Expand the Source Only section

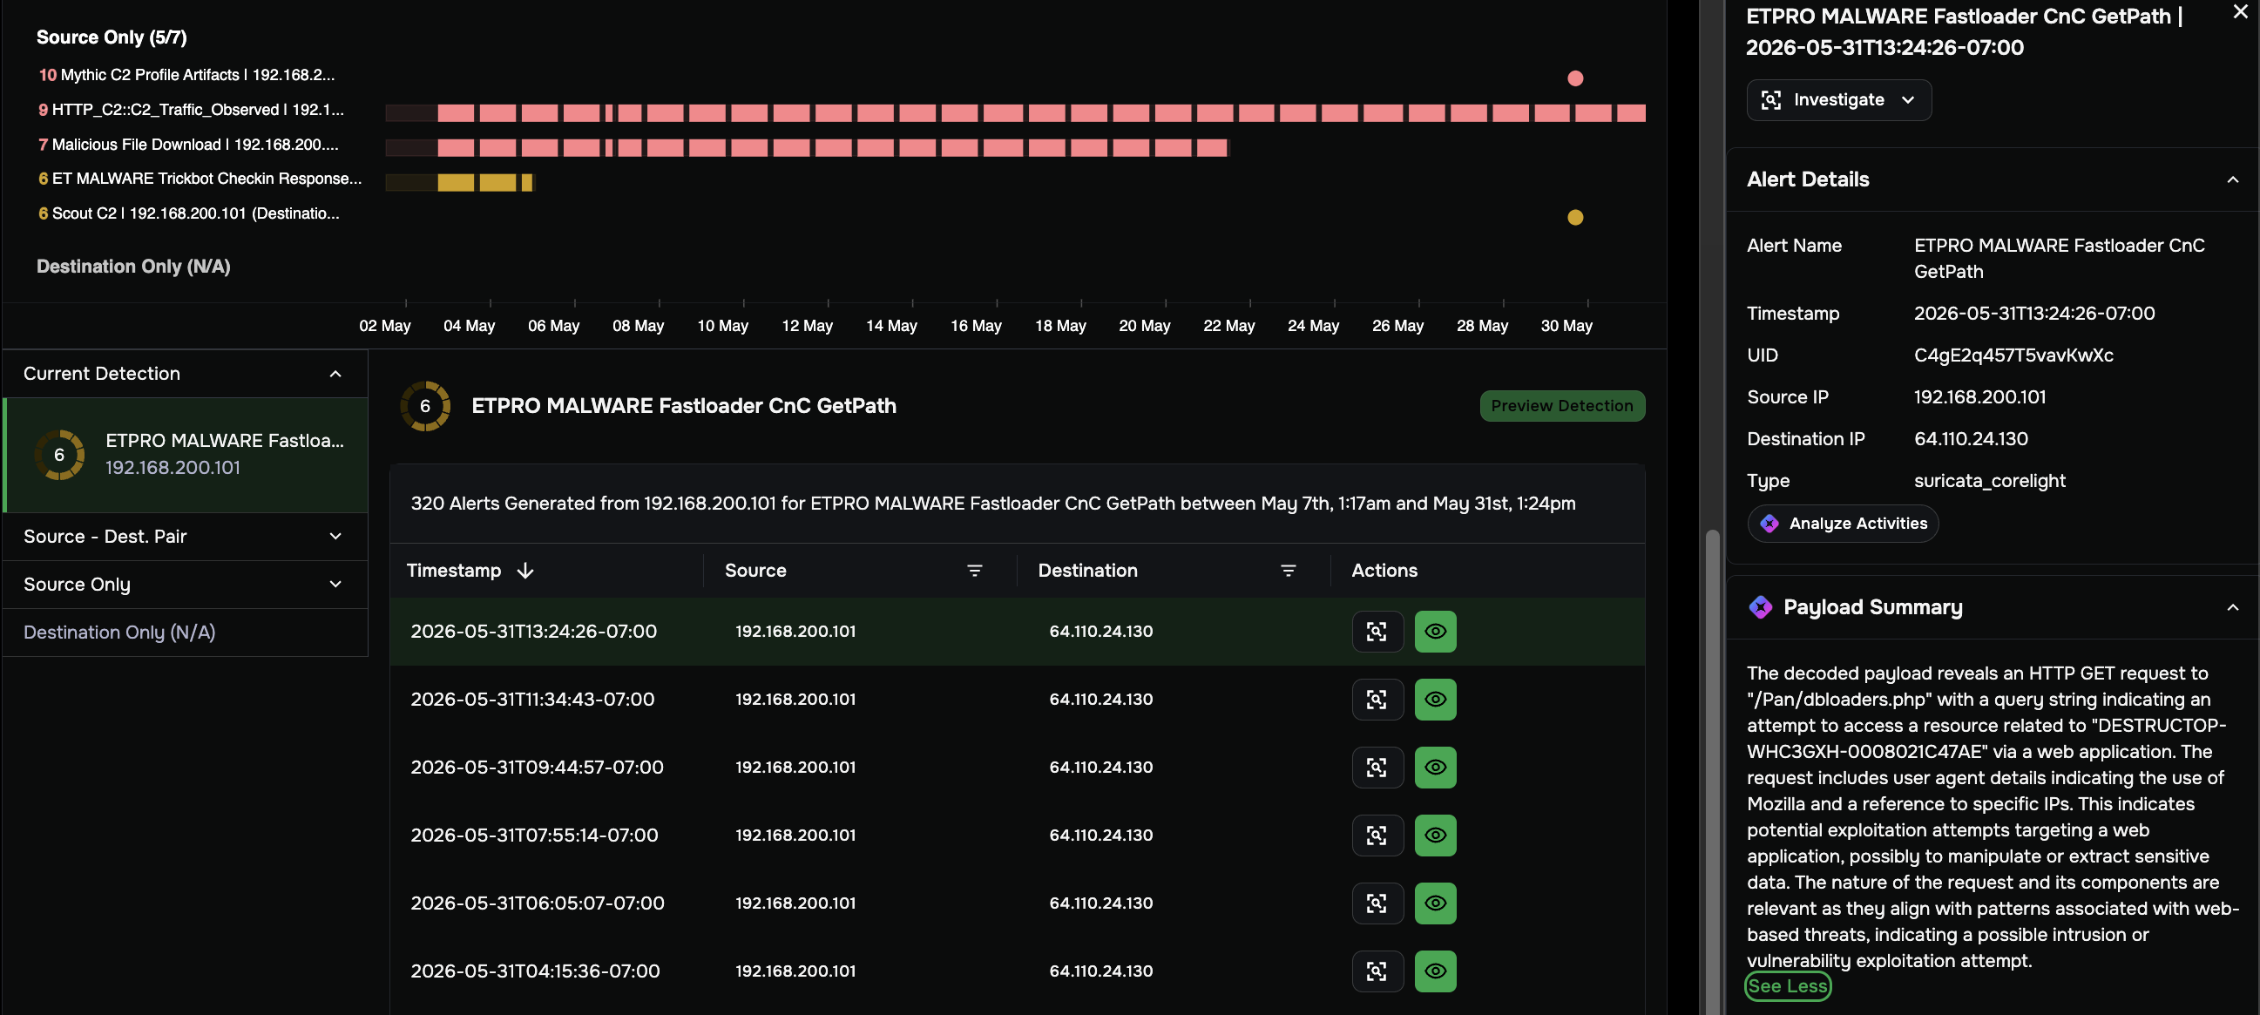pos(184,585)
